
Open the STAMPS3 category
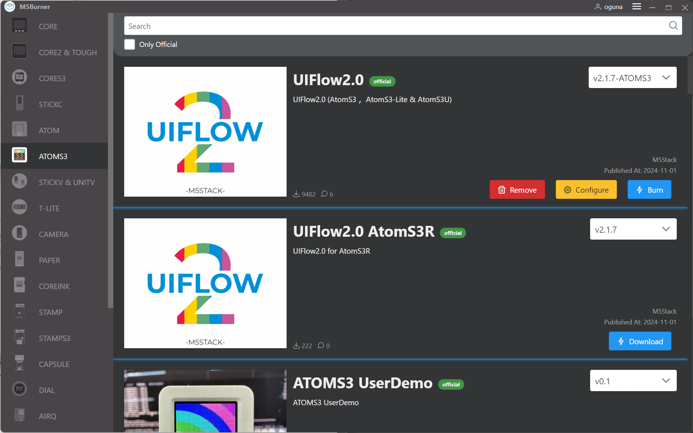point(55,338)
